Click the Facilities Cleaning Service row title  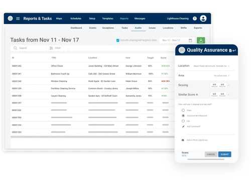[63, 89]
